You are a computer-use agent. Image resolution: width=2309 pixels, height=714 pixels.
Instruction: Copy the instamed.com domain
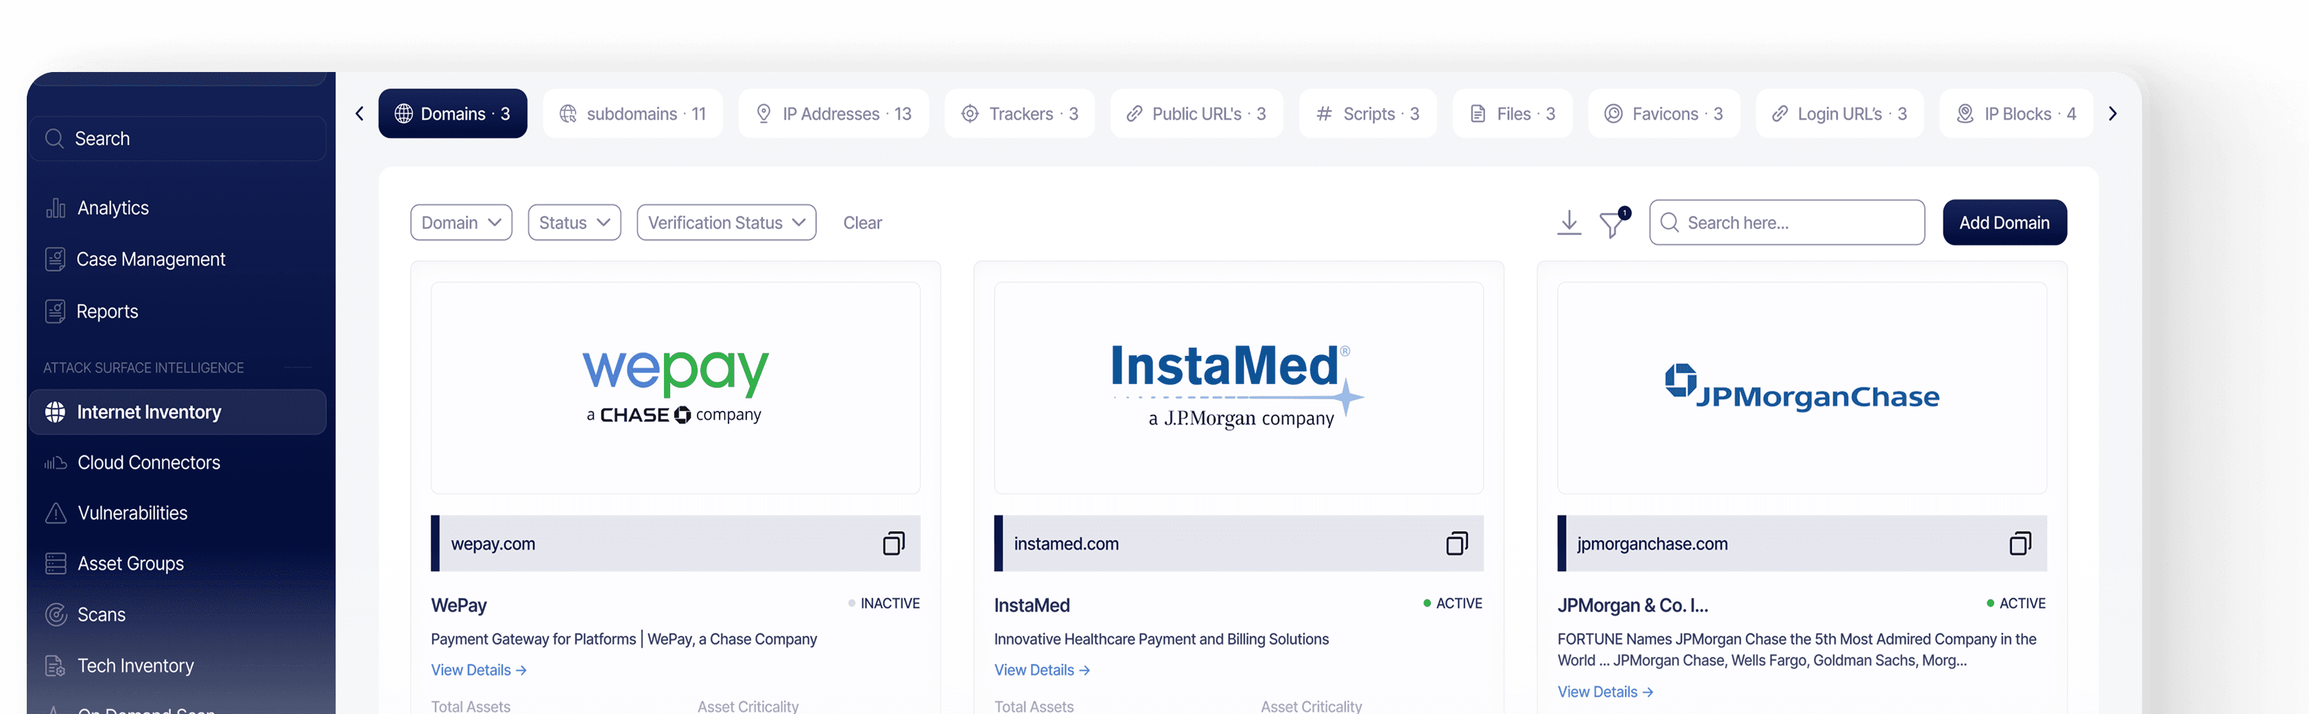click(x=1456, y=543)
